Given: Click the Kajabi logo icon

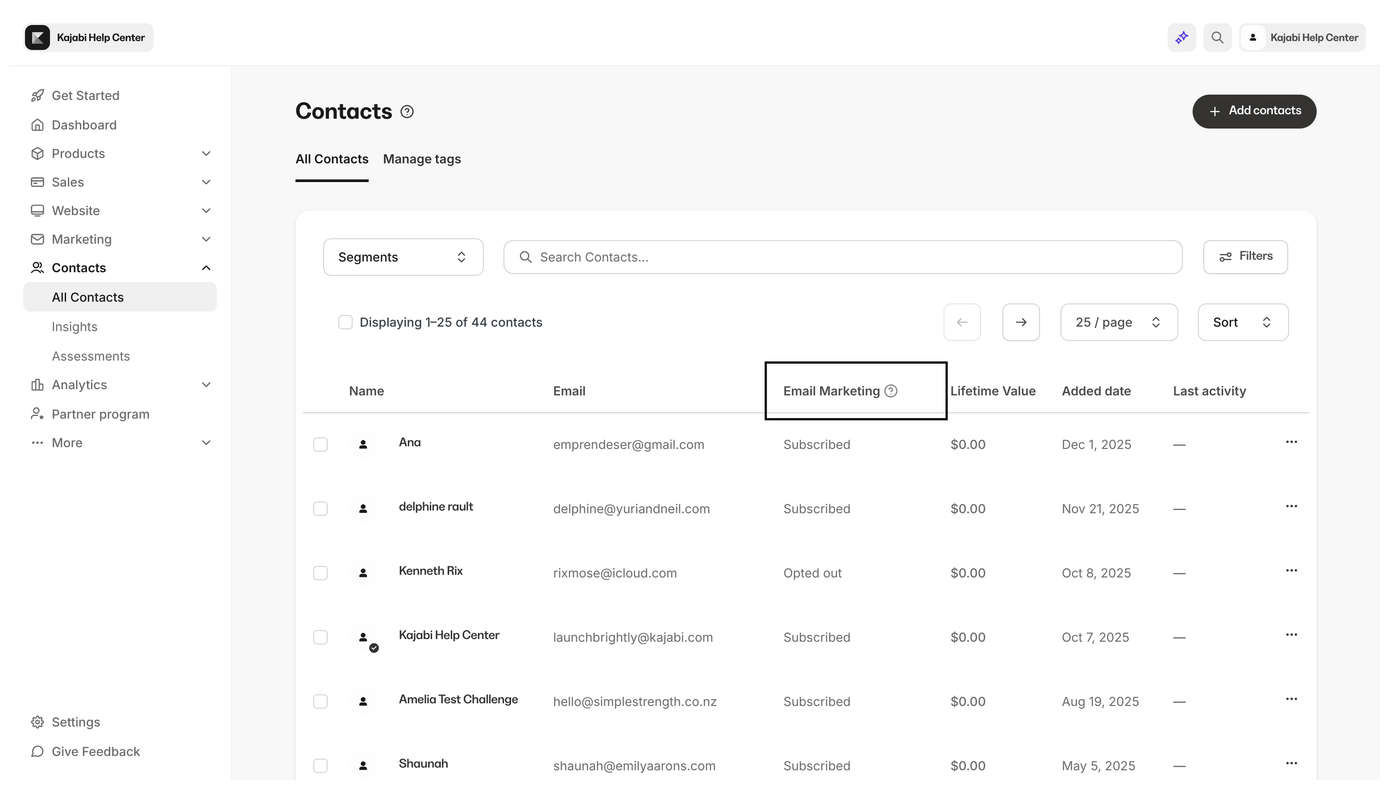Looking at the screenshot, I should tap(37, 37).
